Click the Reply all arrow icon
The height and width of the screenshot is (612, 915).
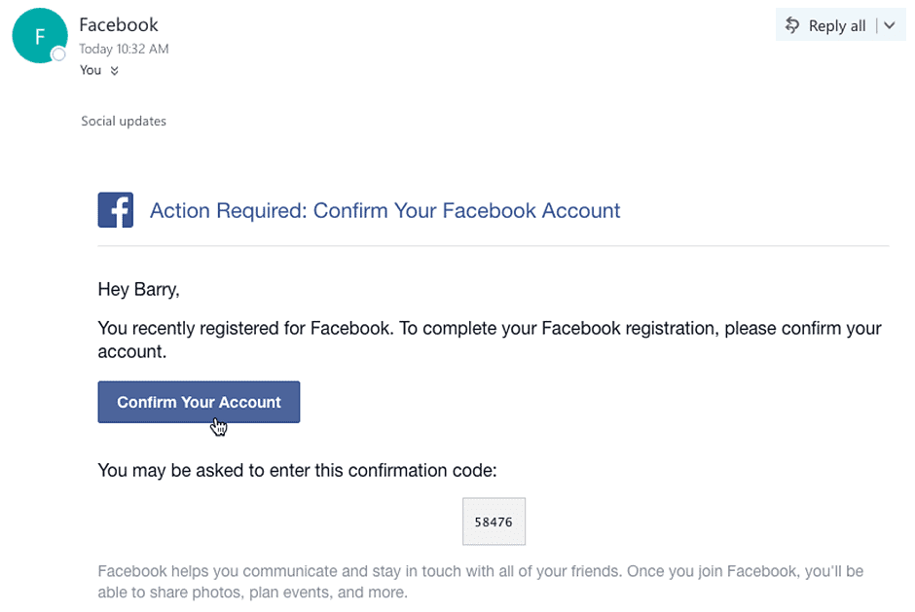[792, 25]
